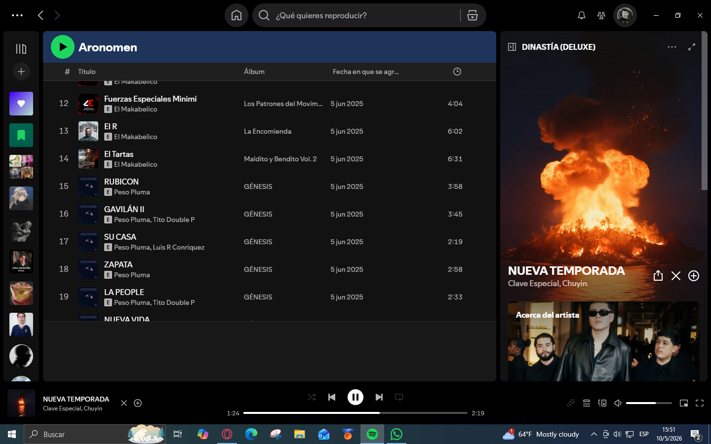
Task: Open more options in Now Playing panel
Action: 672,47
